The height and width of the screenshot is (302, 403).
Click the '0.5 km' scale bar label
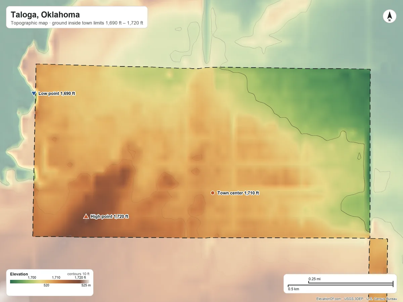(294, 289)
